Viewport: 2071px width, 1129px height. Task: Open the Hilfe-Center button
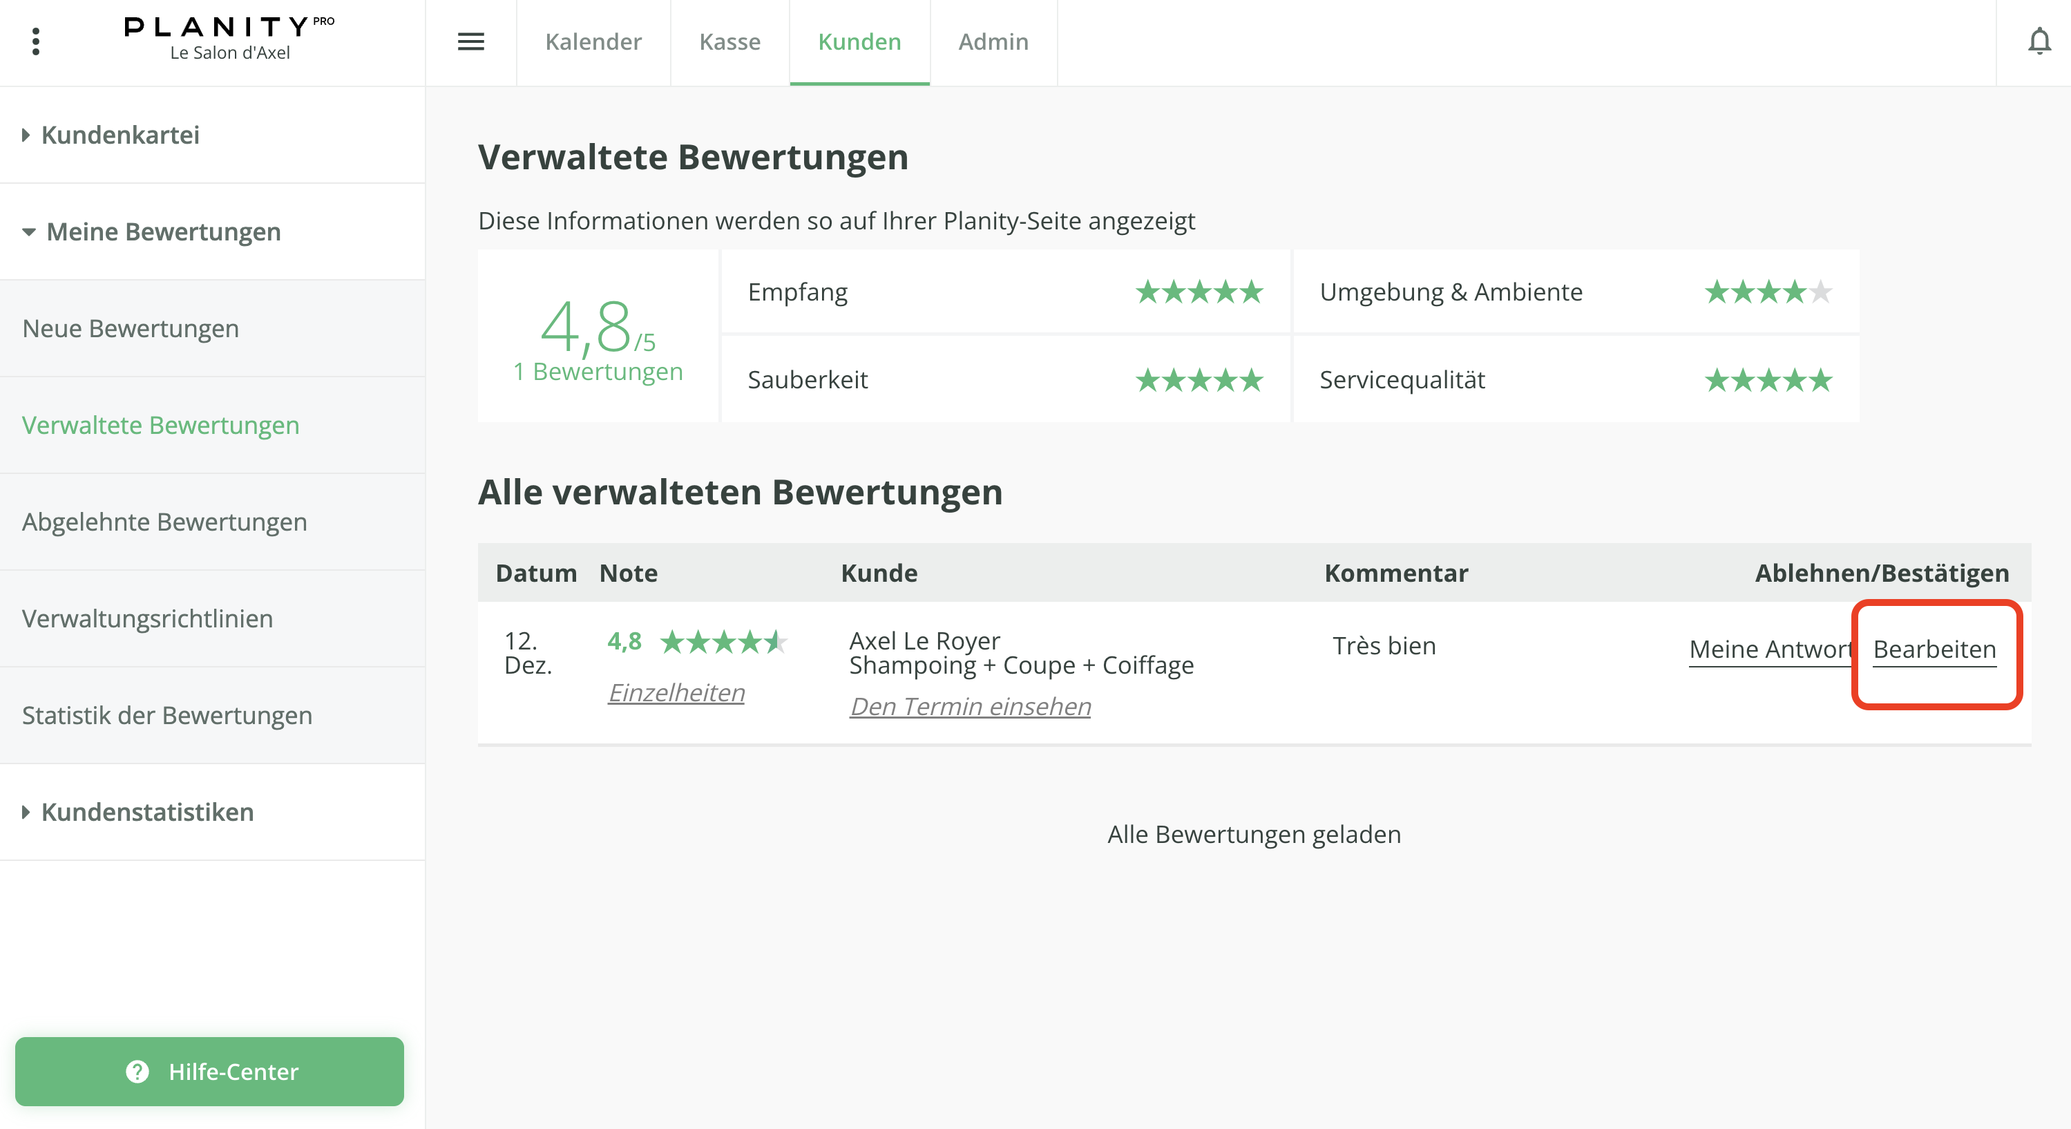209,1071
